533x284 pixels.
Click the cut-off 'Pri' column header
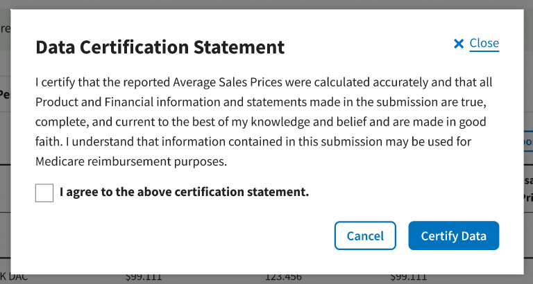(x=528, y=197)
